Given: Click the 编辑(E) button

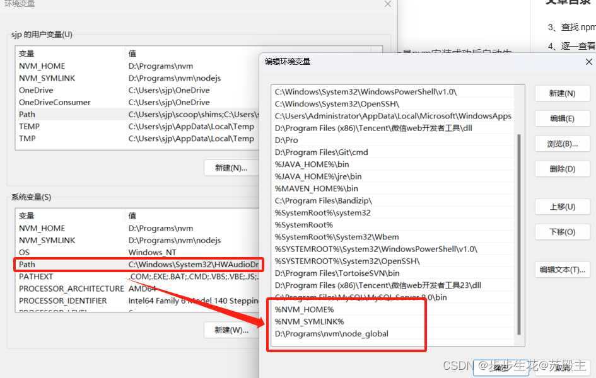Looking at the screenshot, I should [x=562, y=118].
